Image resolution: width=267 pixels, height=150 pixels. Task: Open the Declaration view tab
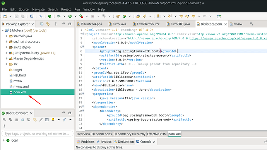coord(124,142)
